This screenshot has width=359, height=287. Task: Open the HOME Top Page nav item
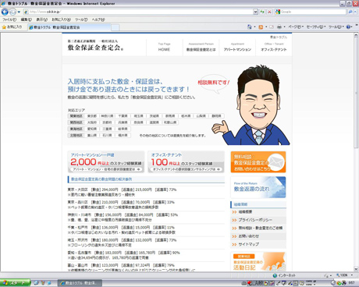(164, 47)
